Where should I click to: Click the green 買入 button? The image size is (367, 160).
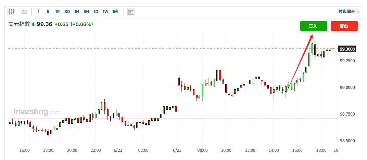pyautogui.click(x=313, y=26)
